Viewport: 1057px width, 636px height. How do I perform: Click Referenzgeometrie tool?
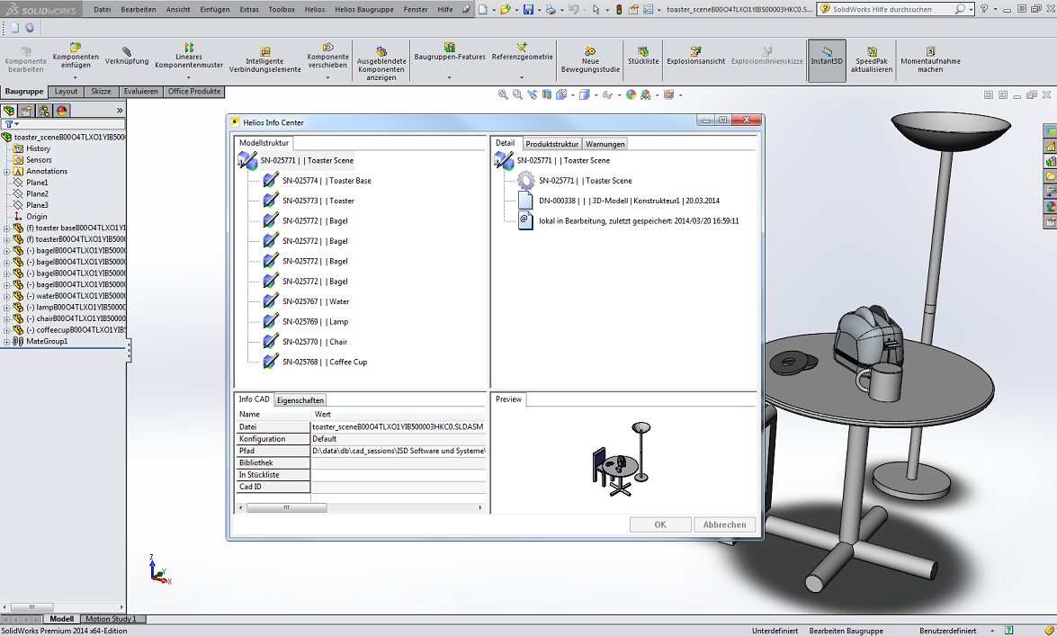pyautogui.click(x=523, y=52)
